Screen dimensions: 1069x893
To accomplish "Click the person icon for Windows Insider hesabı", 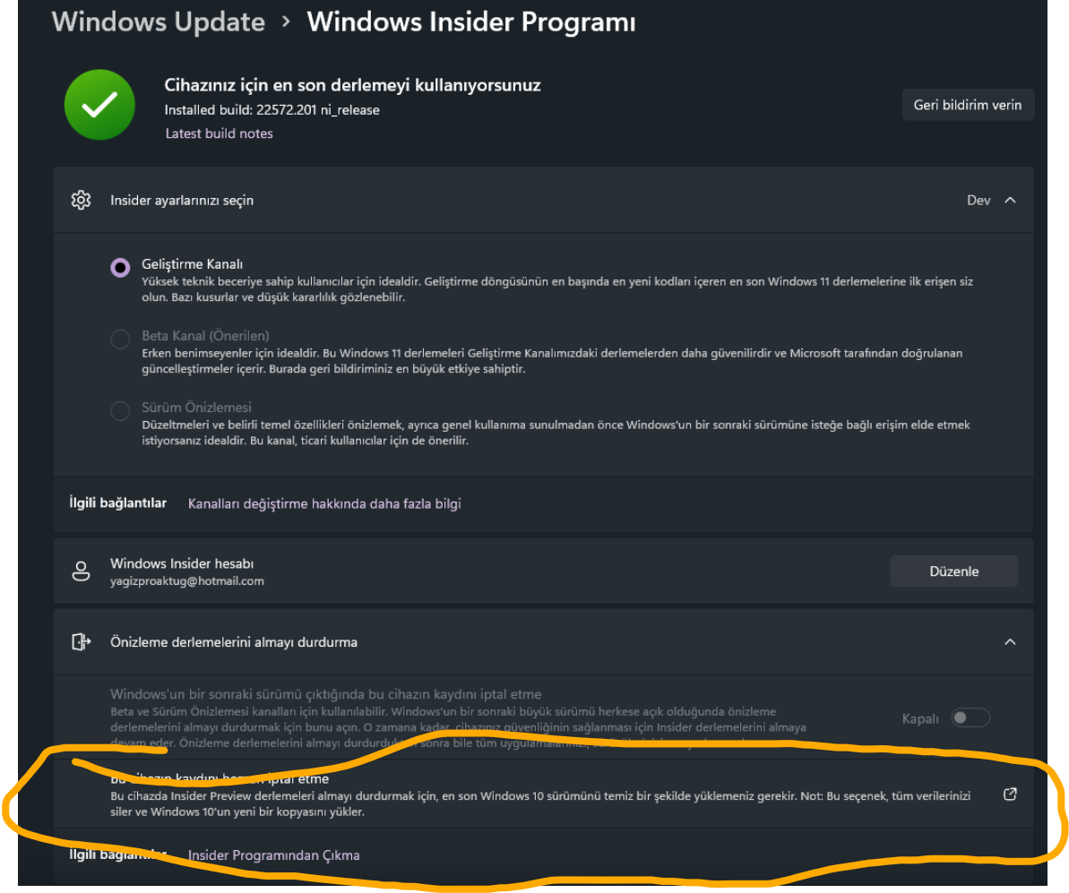I will 82,571.
